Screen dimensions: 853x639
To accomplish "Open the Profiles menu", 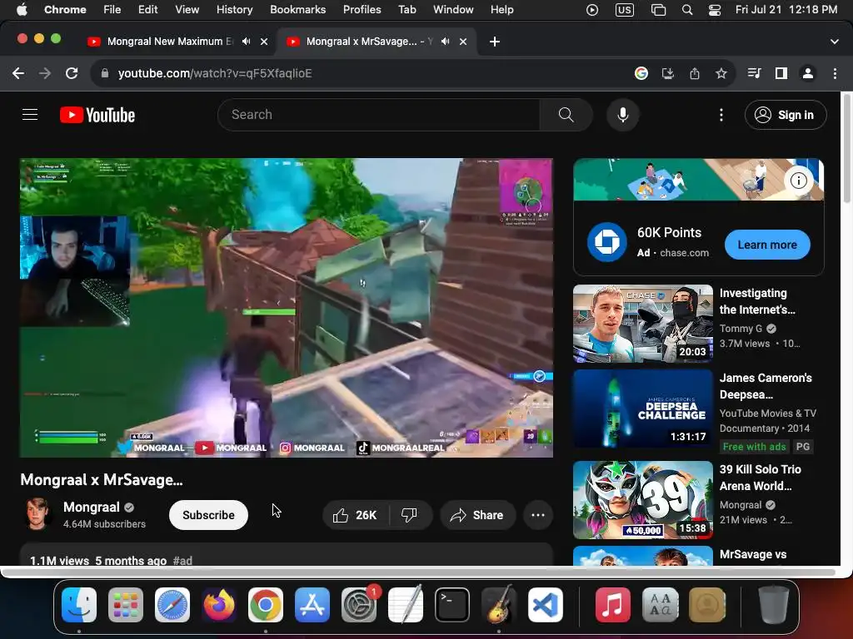I will (362, 9).
